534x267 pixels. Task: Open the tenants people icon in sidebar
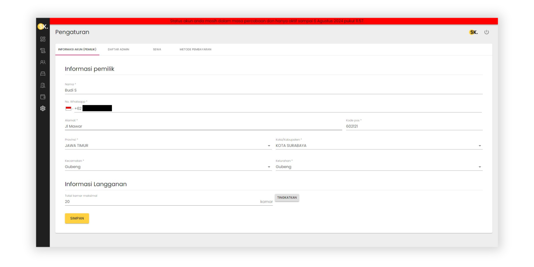point(43,62)
